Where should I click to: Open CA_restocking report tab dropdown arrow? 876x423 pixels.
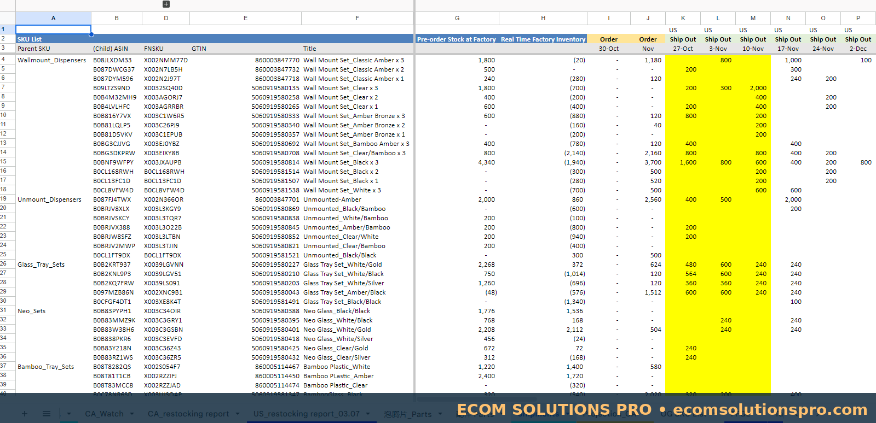238,414
